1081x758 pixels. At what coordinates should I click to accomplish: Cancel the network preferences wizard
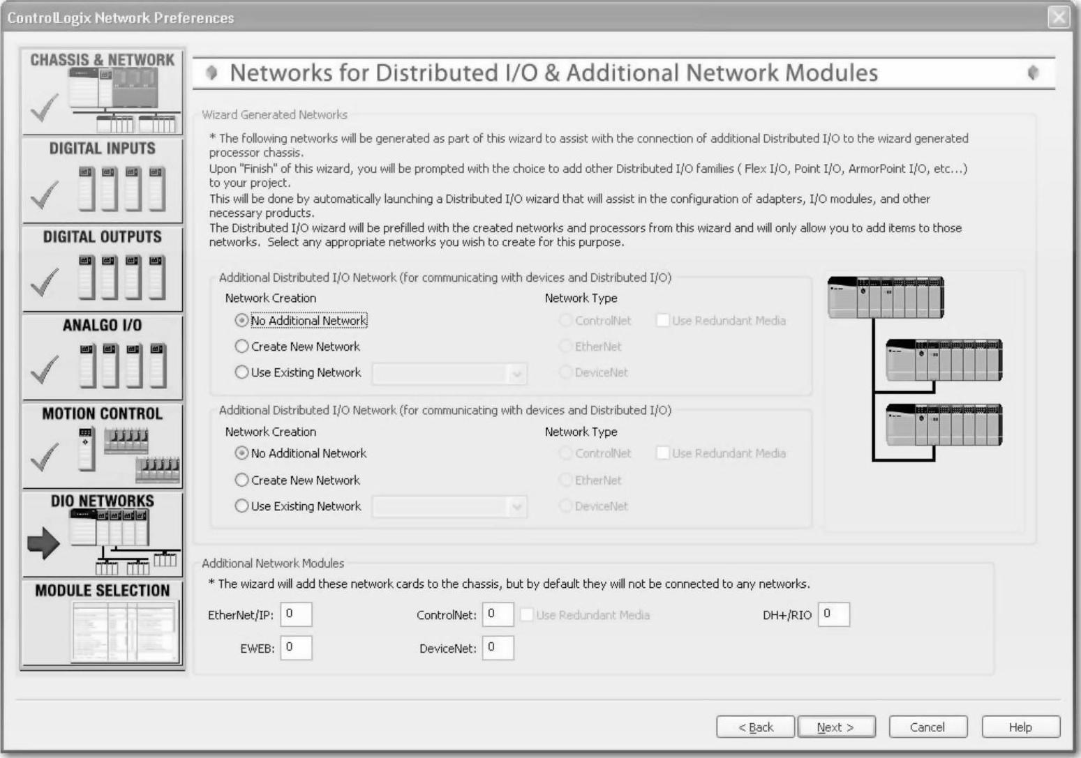pyautogui.click(x=927, y=727)
